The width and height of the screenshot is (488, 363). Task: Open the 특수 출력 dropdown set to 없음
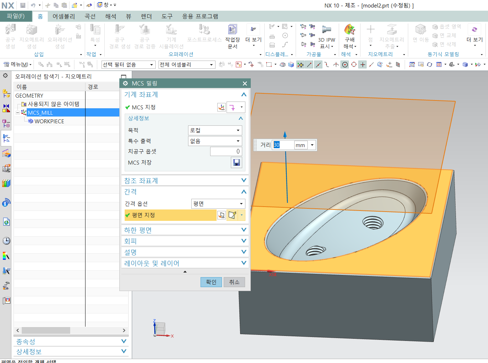click(215, 141)
